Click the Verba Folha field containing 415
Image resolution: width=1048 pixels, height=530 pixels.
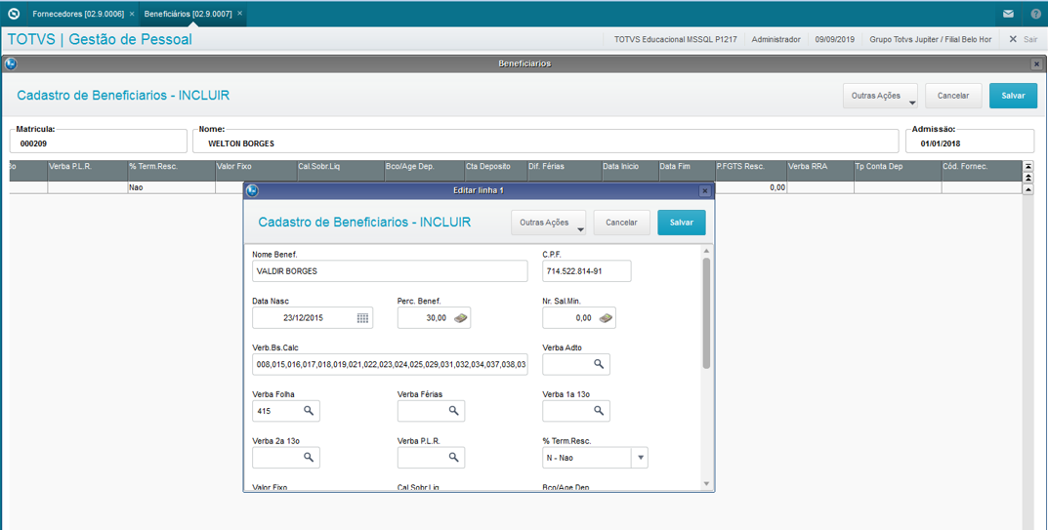[285, 411]
